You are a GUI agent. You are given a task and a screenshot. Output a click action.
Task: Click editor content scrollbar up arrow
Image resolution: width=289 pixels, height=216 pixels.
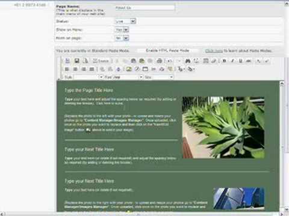pos(282,84)
